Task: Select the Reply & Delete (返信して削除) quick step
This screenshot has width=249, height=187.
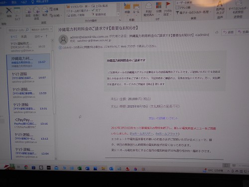Action: point(76,15)
